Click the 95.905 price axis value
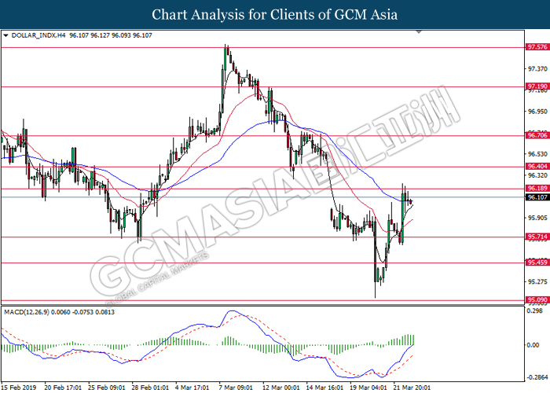The width and height of the screenshot is (550, 393). pos(537,218)
